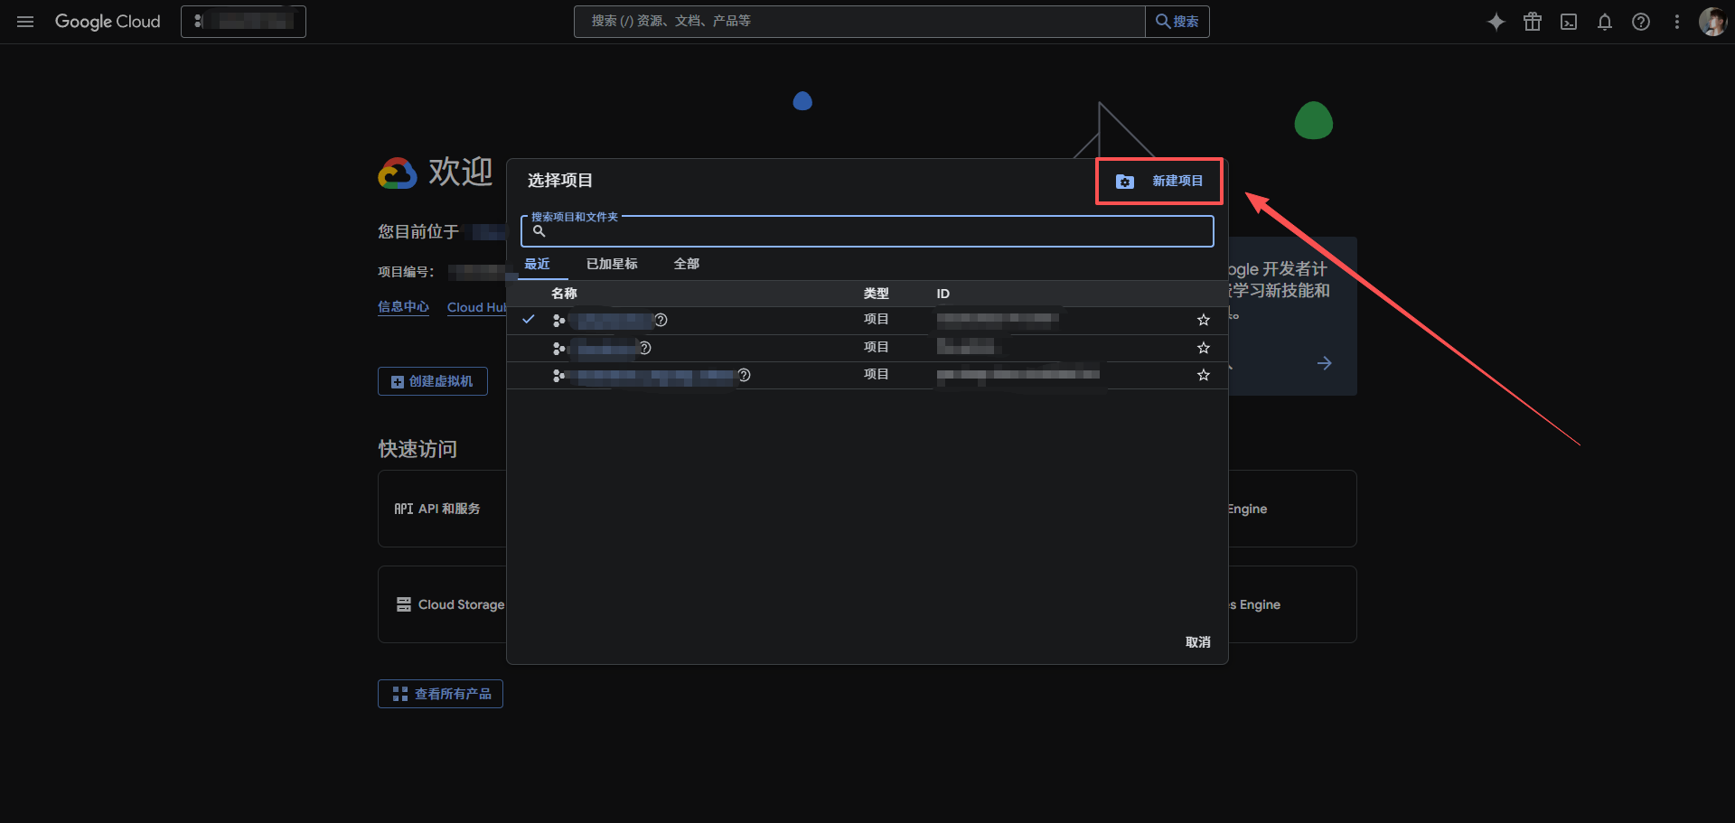Click the user account avatar
The height and width of the screenshot is (823, 1735).
pyautogui.click(x=1712, y=22)
